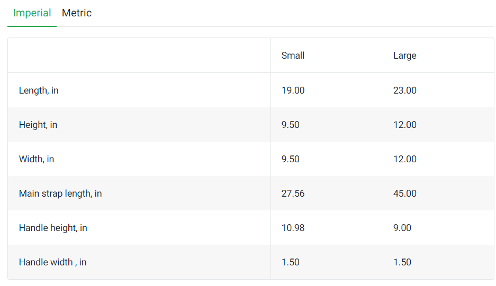Screen dimensions: 496x286
Task: Switch to the Metric tab
Action: (x=77, y=13)
